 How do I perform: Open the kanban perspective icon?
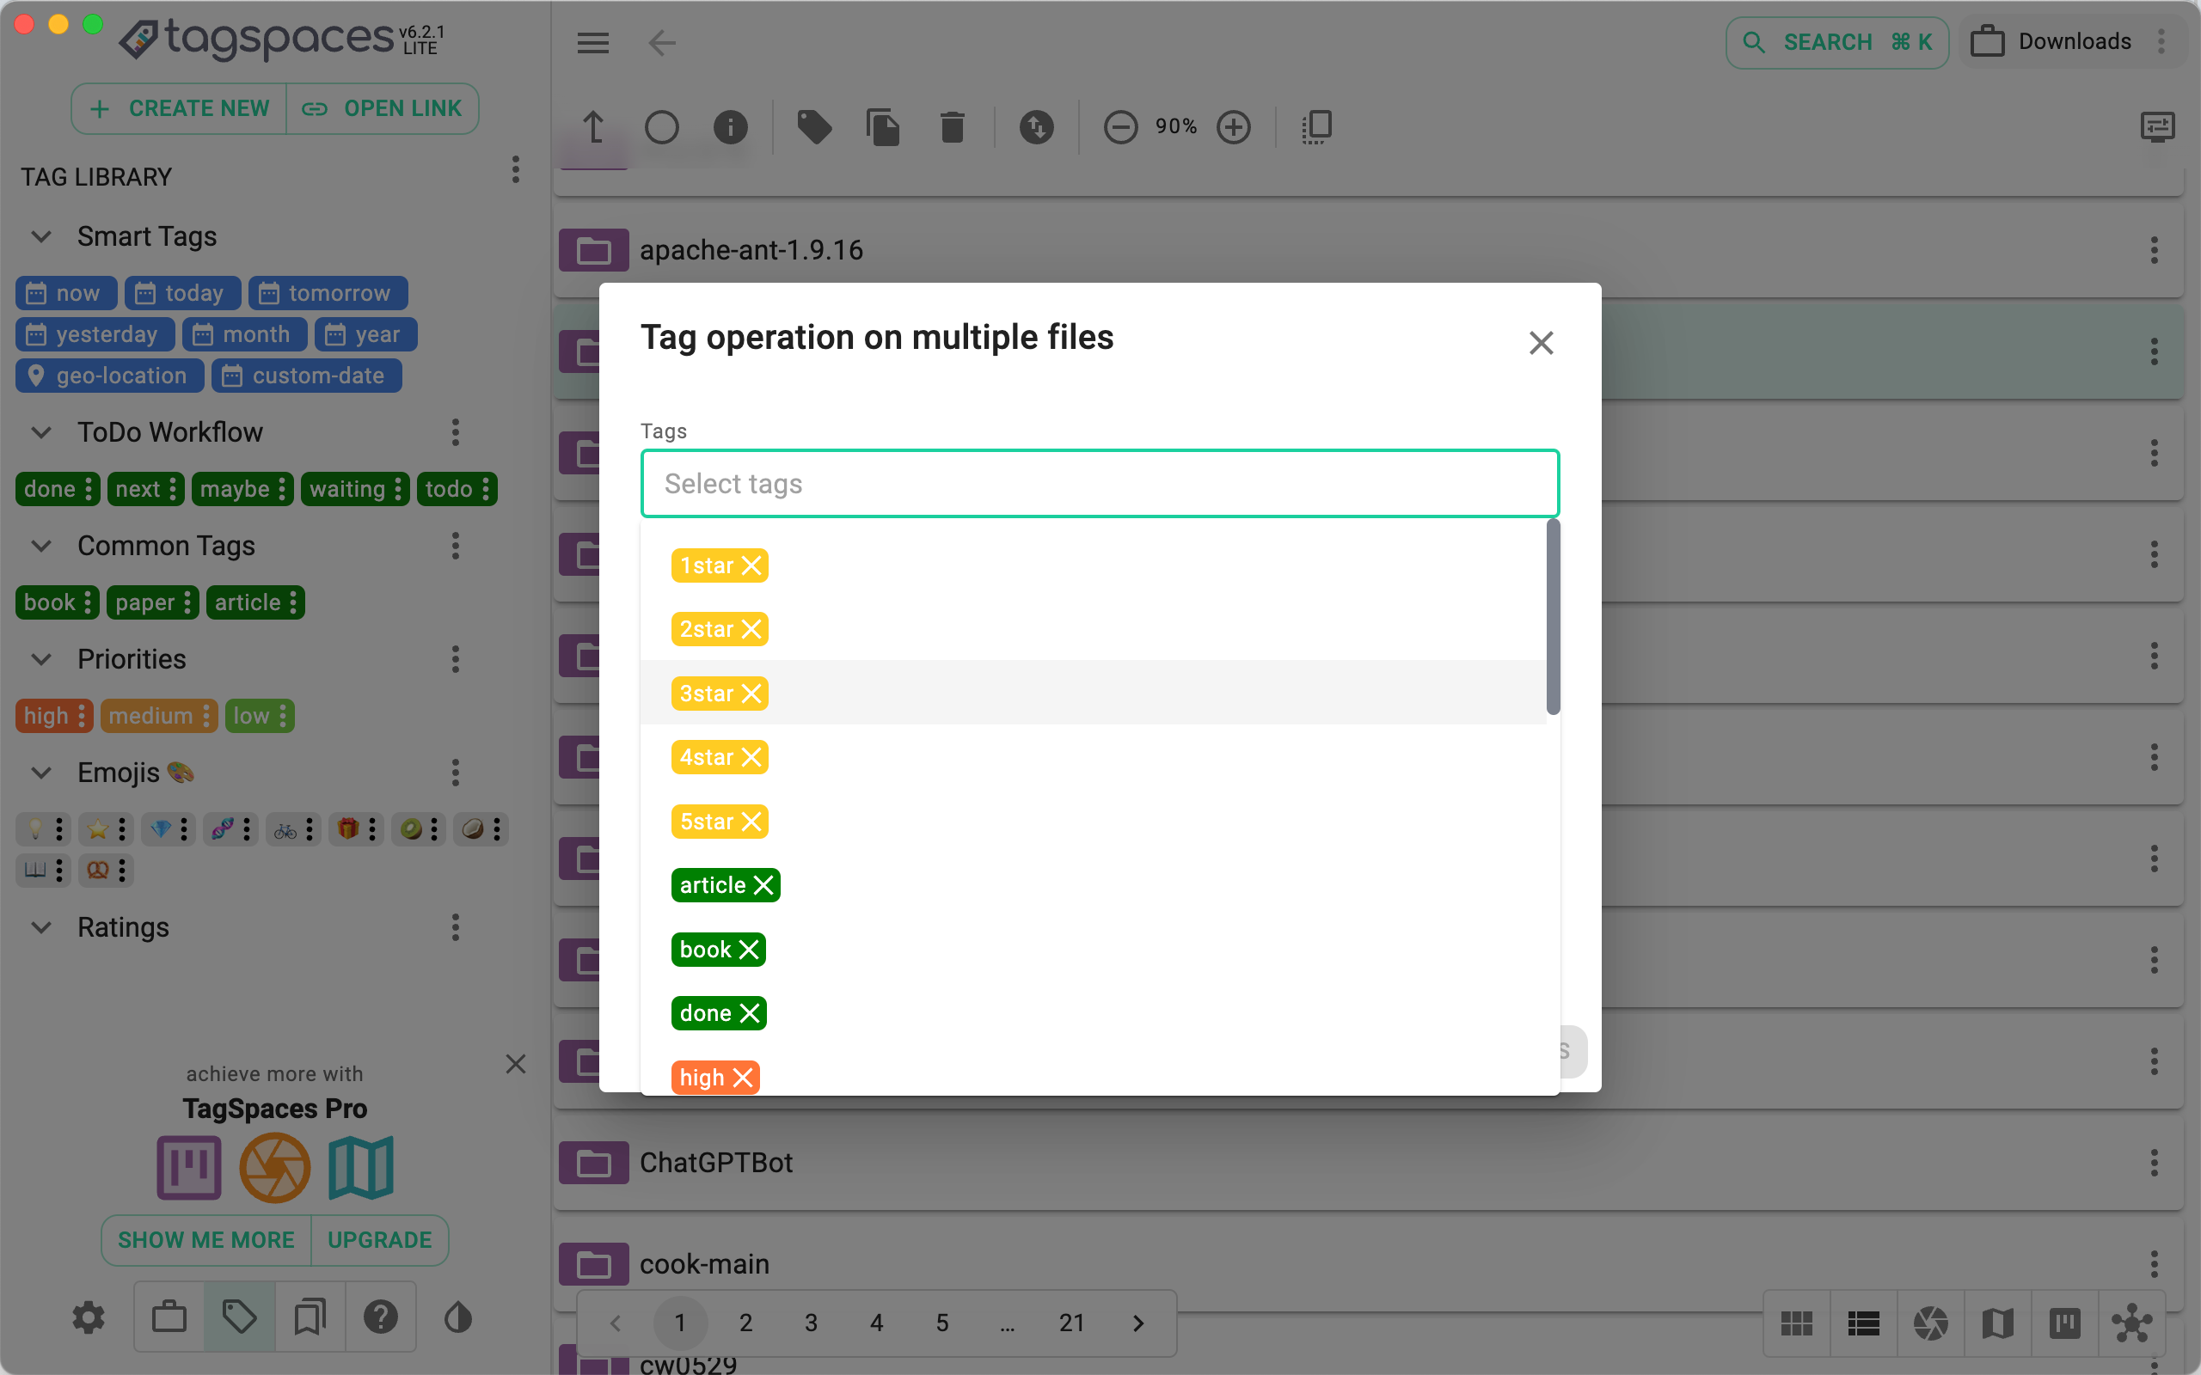tap(2064, 1323)
